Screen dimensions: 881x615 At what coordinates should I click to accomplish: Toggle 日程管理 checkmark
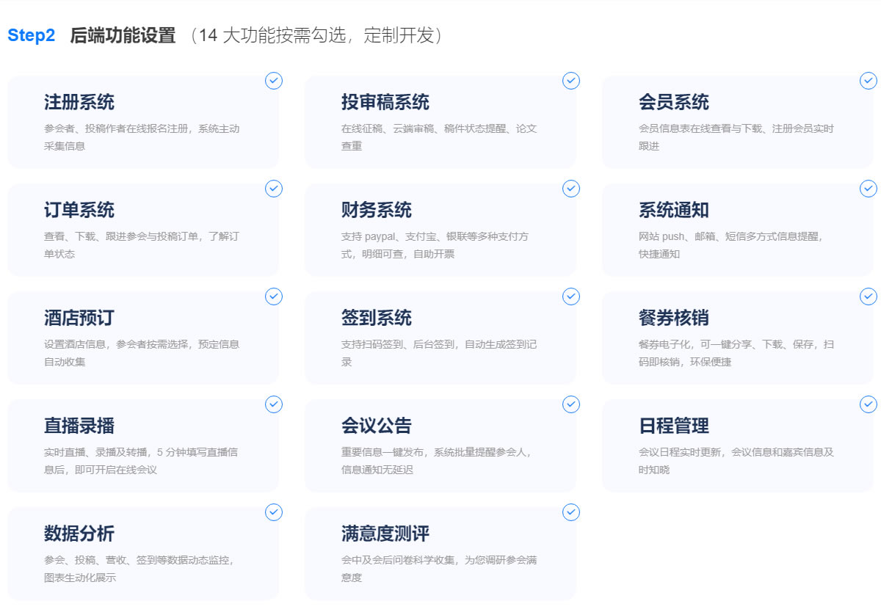click(869, 404)
